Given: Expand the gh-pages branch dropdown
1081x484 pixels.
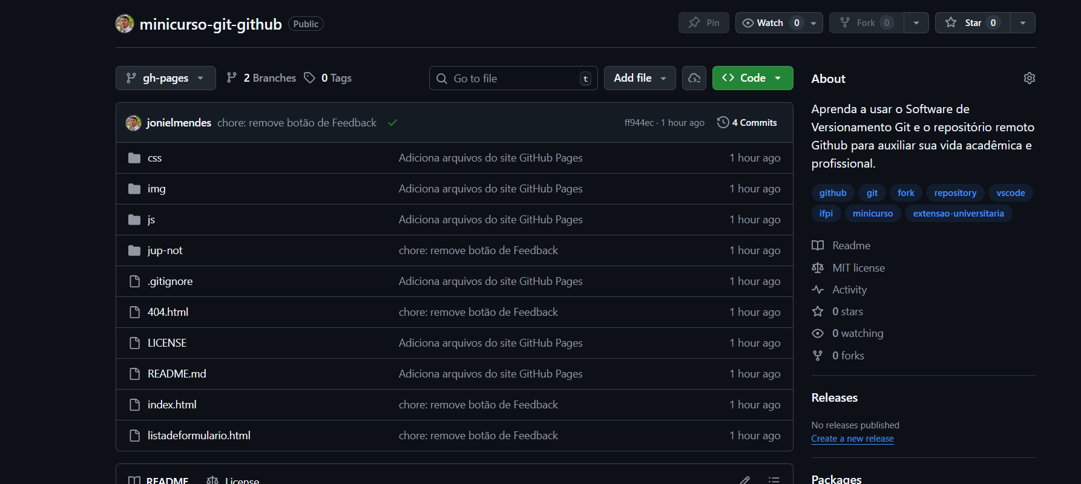Looking at the screenshot, I should pyautogui.click(x=165, y=78).
